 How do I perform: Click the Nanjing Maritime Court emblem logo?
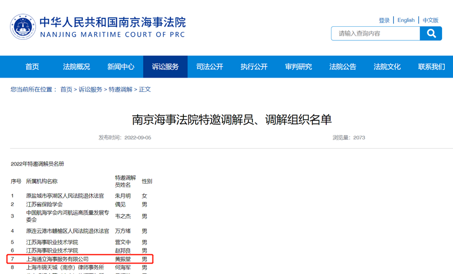pyautogui.click(x=23, y=27)
